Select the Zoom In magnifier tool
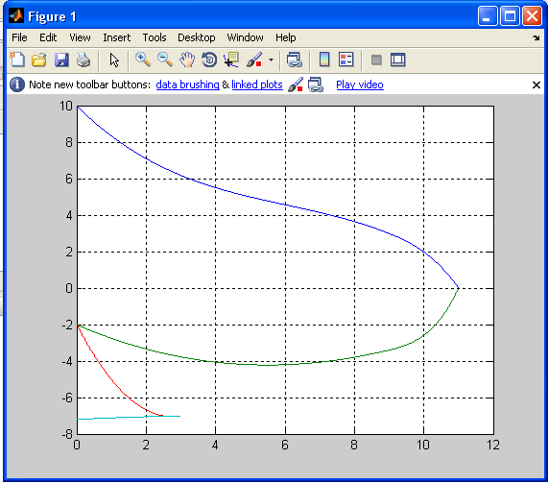 (143, 60)
